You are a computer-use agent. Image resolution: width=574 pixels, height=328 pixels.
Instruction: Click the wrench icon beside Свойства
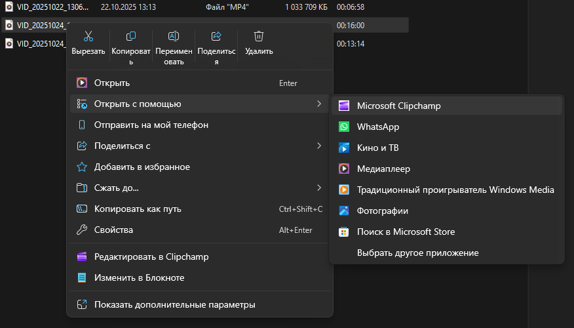click(x=82, y=230)
